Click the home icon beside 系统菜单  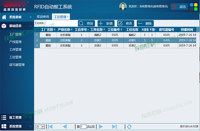click(4, 17)
